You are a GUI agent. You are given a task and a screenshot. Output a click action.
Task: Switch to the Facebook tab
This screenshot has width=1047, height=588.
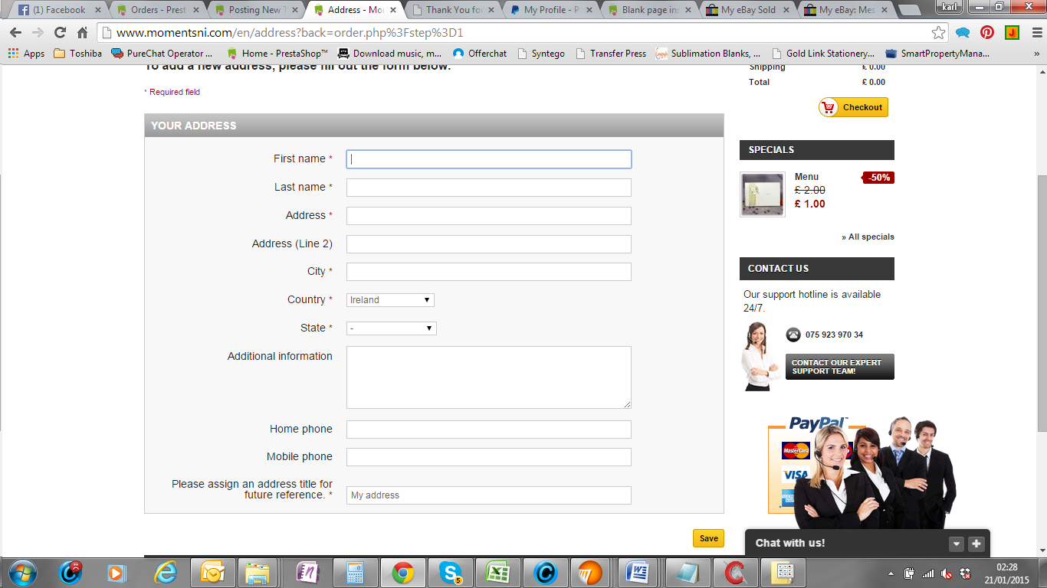click(57, 10)
